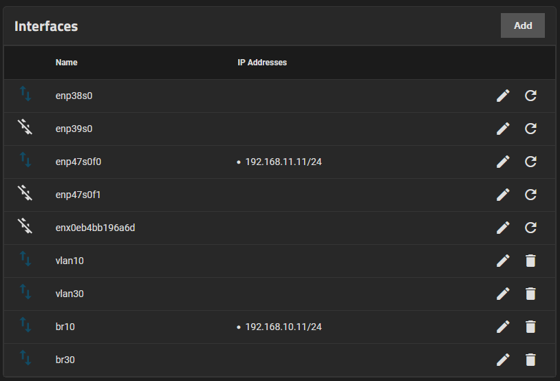Reset the enp38s0 interface configuration
560x381 pixels.
530,96
